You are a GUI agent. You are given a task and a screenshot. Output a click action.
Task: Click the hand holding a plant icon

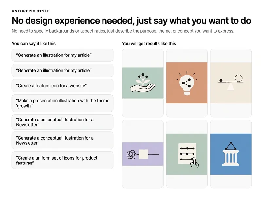143,83
